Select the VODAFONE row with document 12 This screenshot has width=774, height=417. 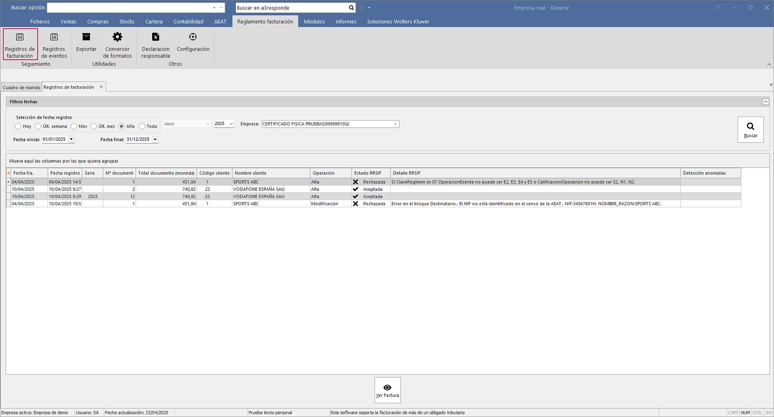[x=373, y=196]
